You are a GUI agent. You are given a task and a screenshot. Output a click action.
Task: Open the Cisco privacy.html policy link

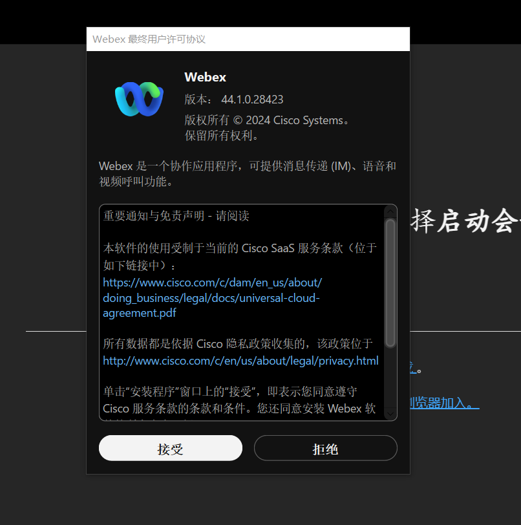click(240, 361)
